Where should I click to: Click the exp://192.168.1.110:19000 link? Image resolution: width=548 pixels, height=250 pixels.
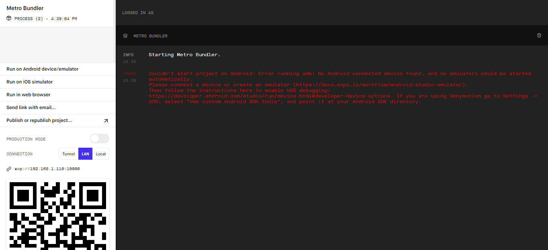click(47, 169)
